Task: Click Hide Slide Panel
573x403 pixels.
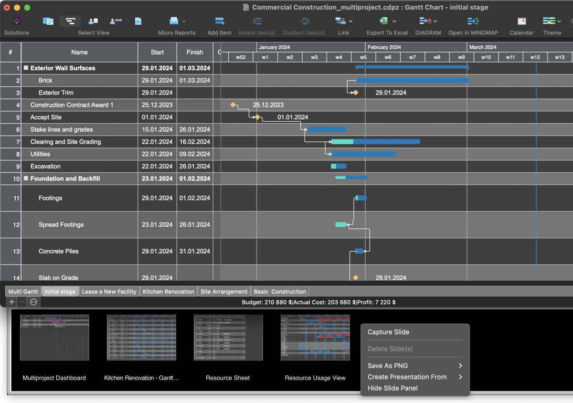Action: click(392, 388)
